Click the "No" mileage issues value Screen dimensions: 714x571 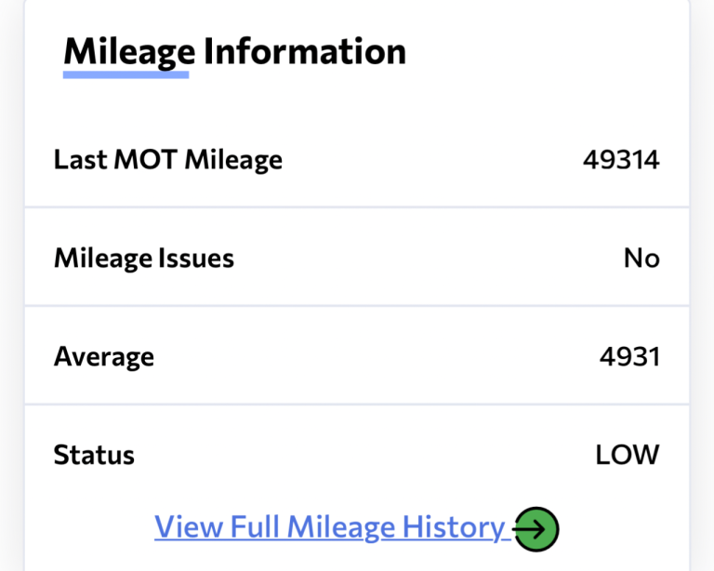(x=641, y=258)
